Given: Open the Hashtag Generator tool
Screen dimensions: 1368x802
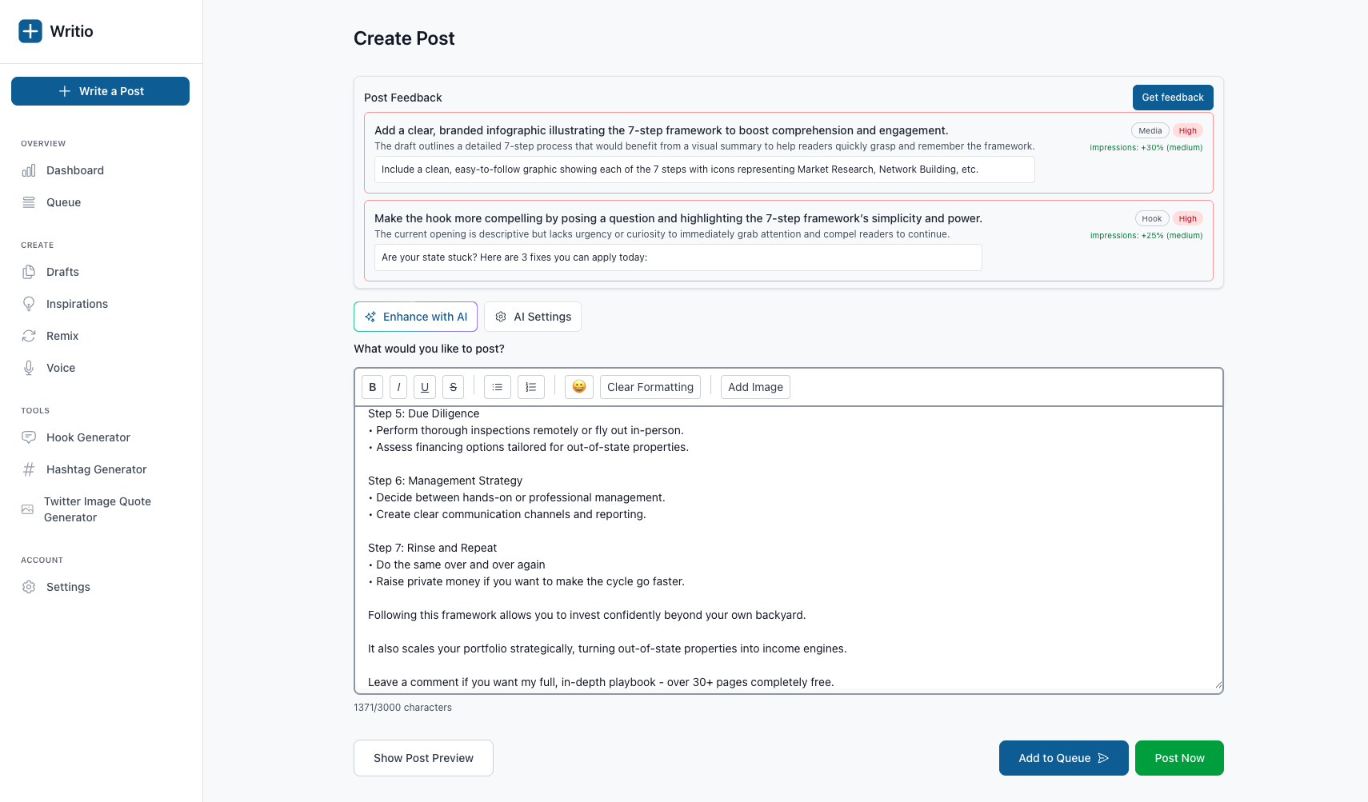Looking at the screenshot, I should click(96, 469).
